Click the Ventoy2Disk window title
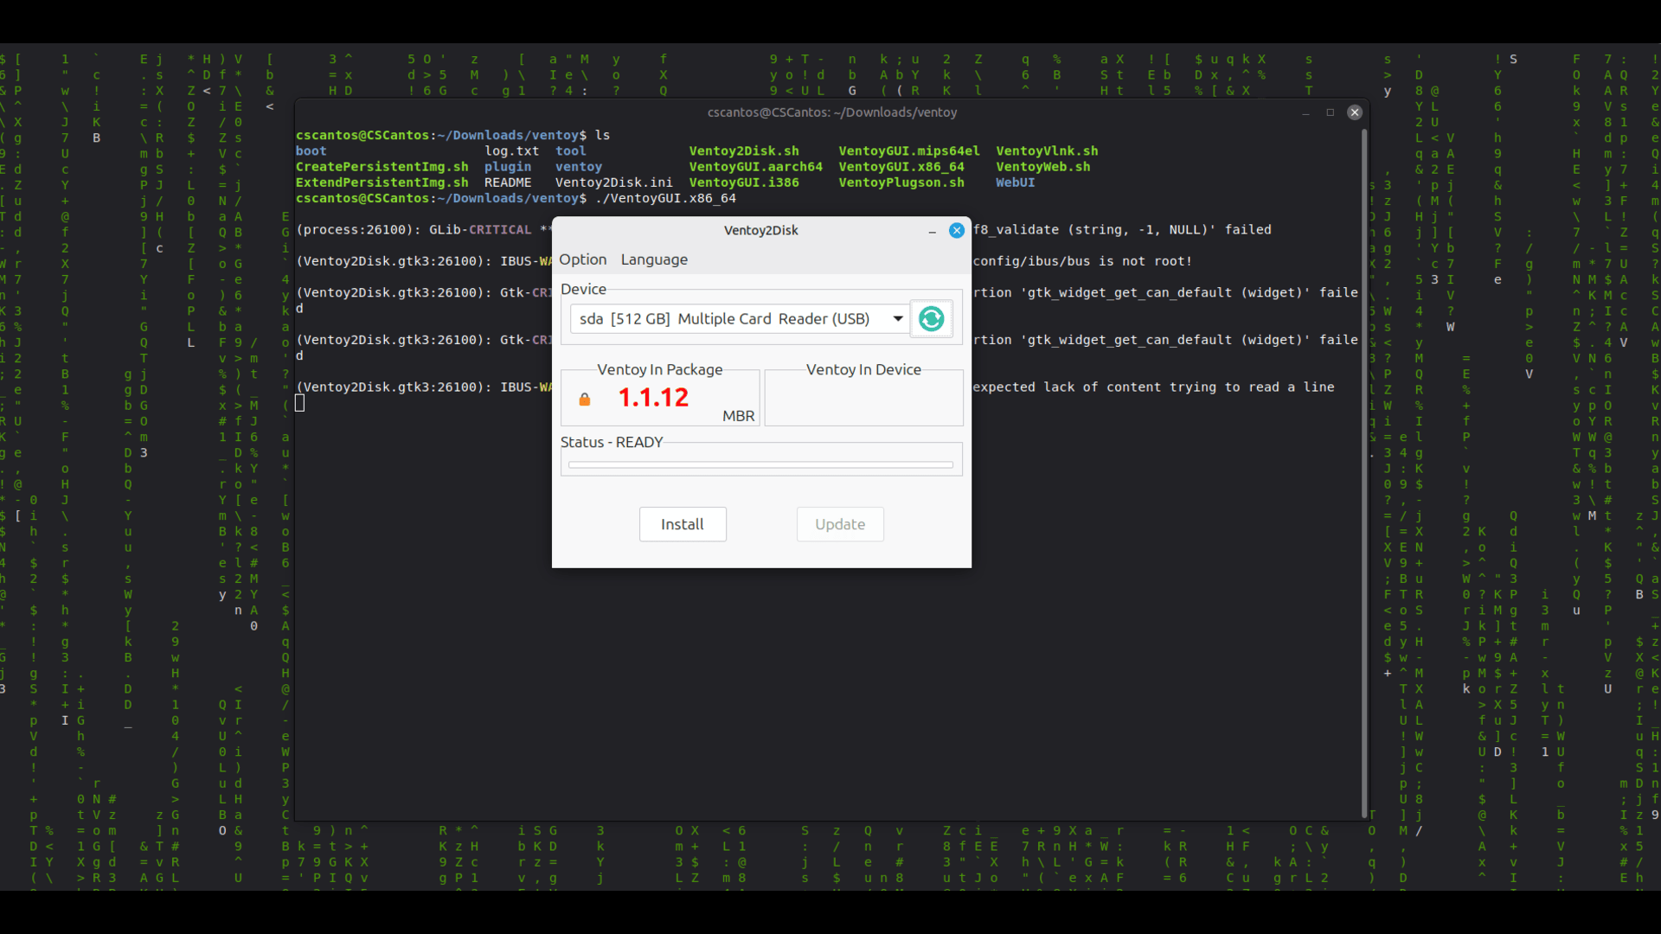1661x934 pixels. click(x=761, y=231)
